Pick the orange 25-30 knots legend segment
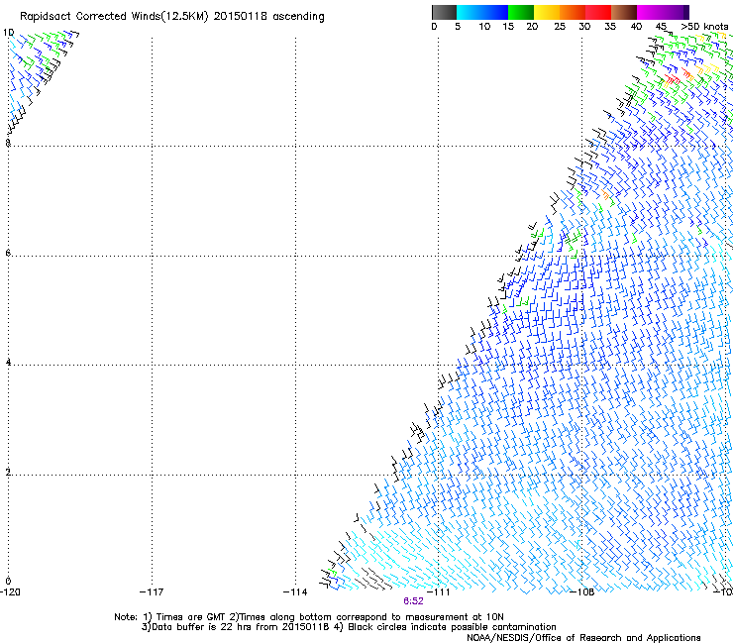733x644 pixels. pos(573,12)
